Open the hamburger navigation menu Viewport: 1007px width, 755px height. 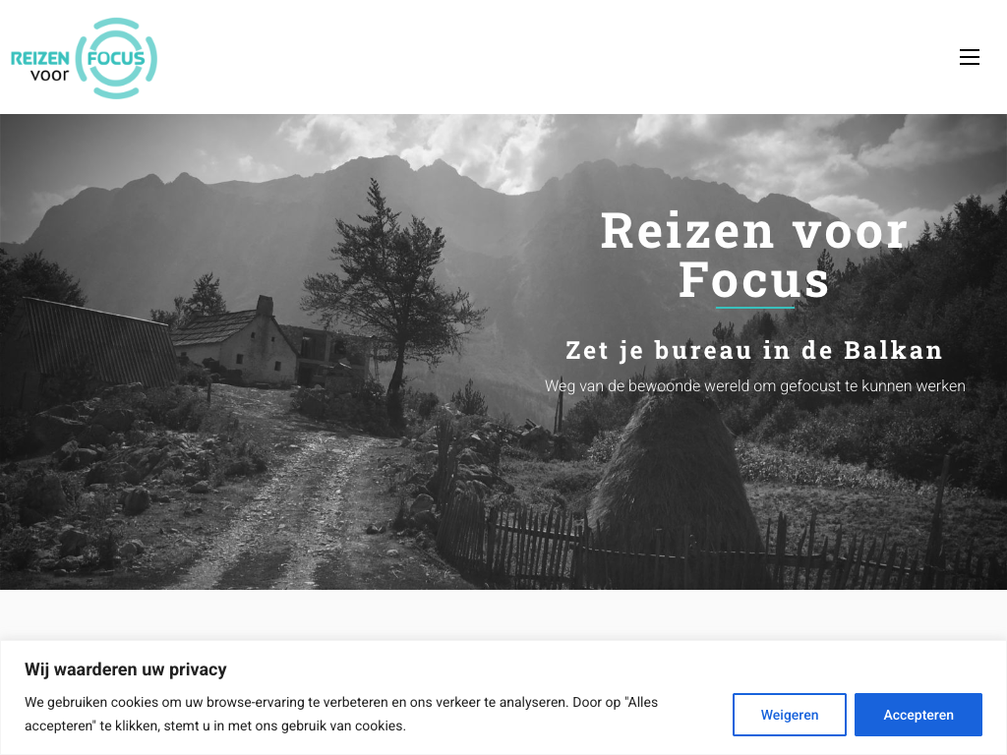point(969,57)
